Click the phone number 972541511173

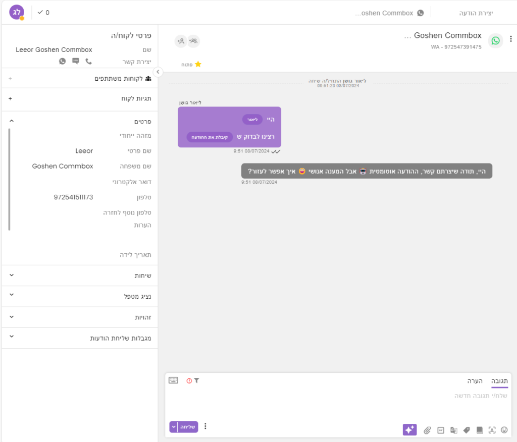point(74,197)
